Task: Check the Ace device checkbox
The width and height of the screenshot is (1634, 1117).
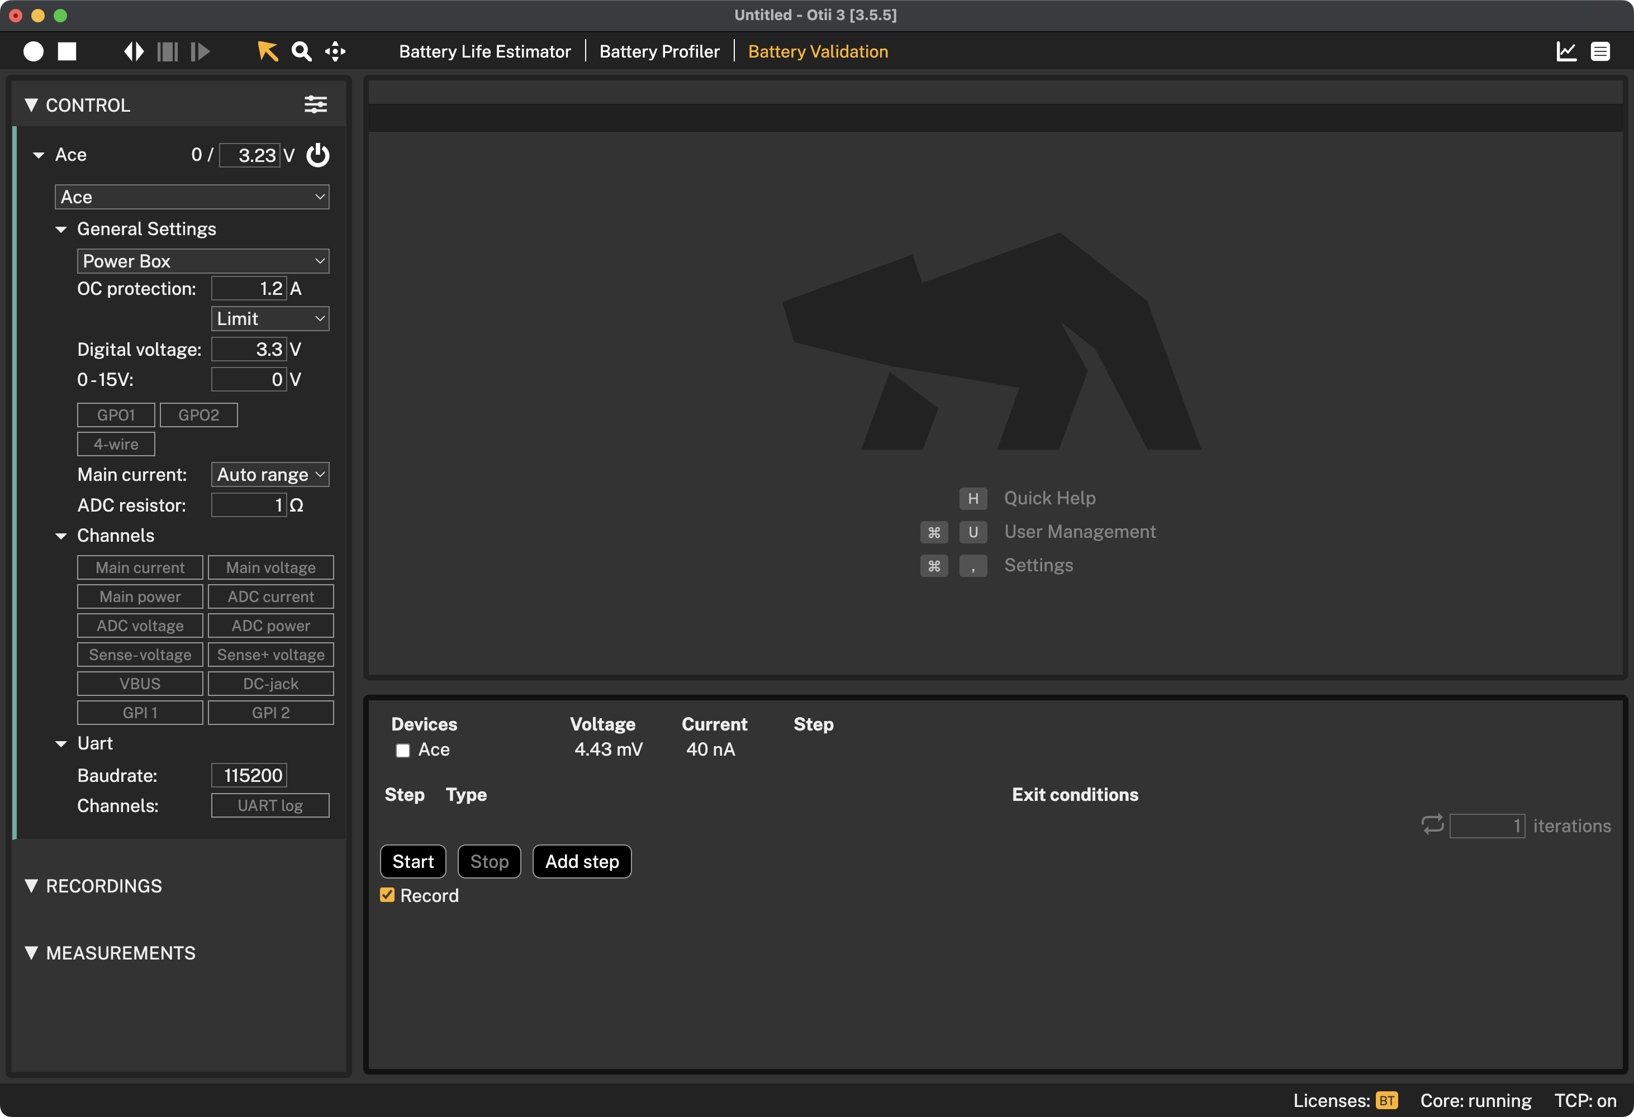Action: tap(403, 750)
